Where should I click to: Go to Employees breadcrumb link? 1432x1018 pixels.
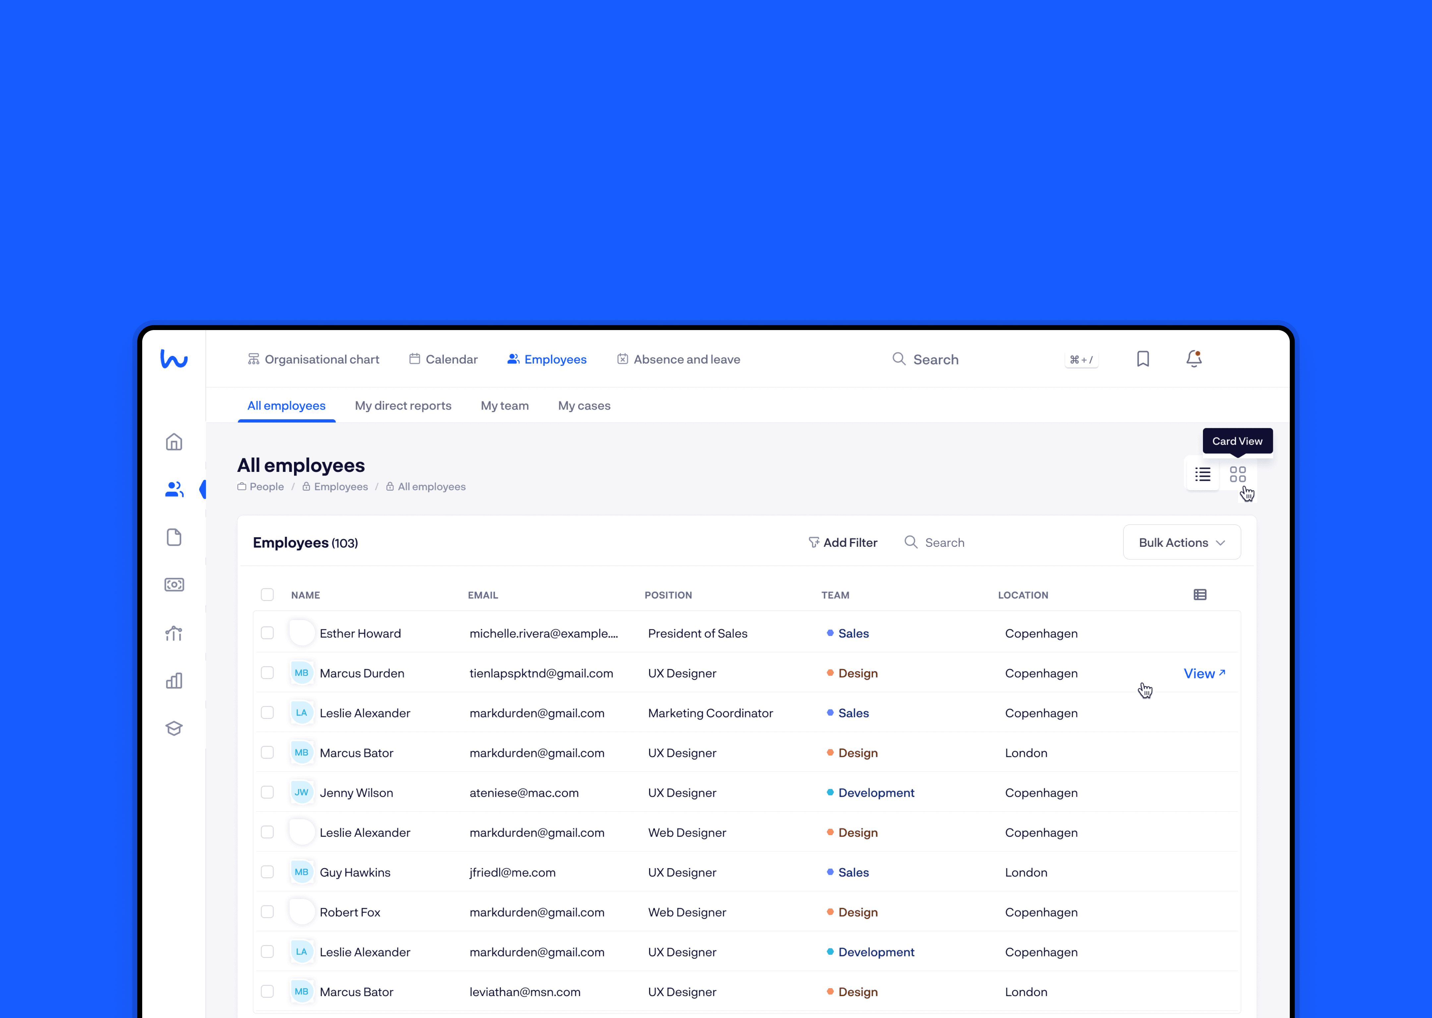[335, 486]
